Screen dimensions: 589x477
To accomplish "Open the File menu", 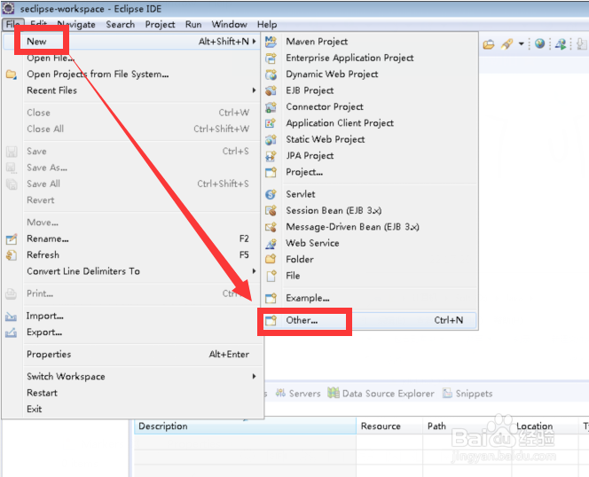I will 13,25.
